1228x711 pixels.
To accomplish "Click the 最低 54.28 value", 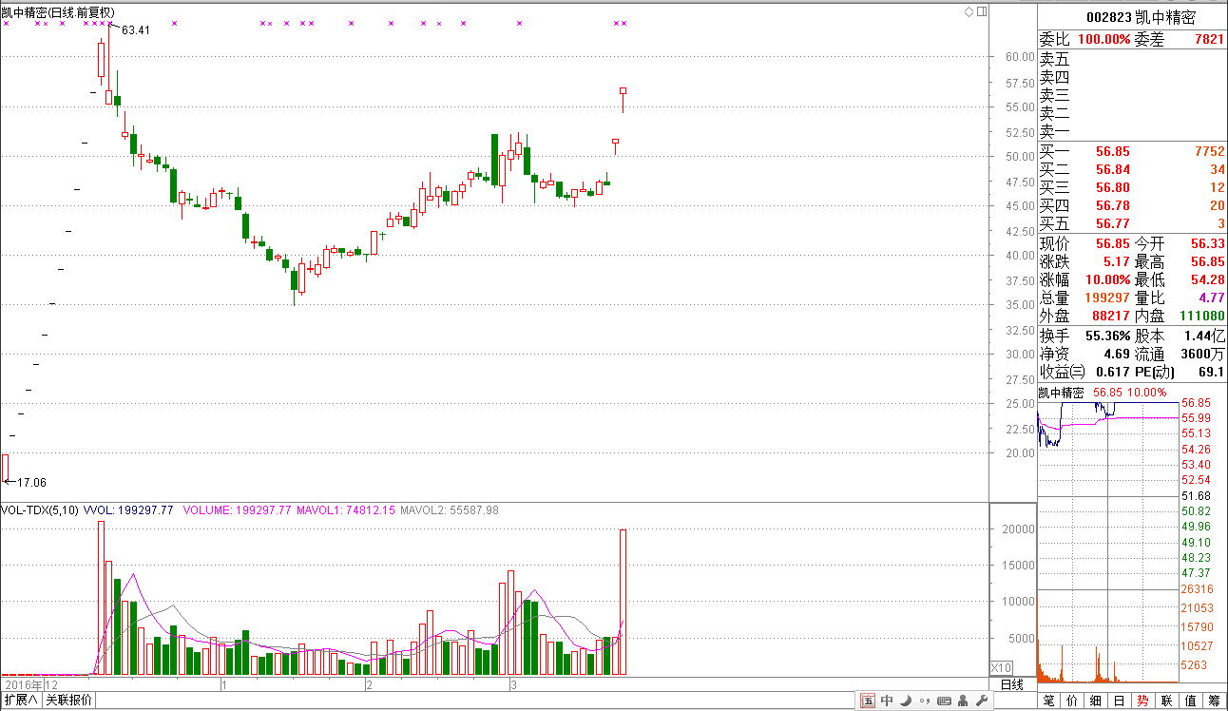I will pyautogui.click(x=1208, y=279).
